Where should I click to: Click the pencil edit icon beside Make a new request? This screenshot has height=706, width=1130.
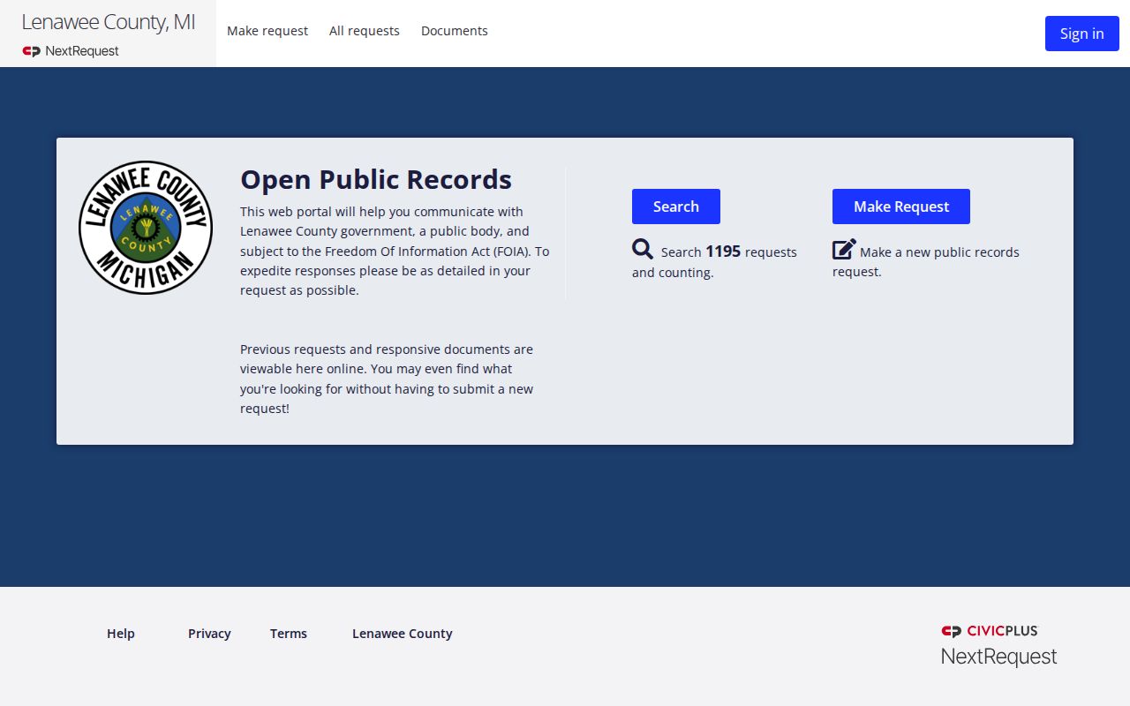tap(844, 250)
